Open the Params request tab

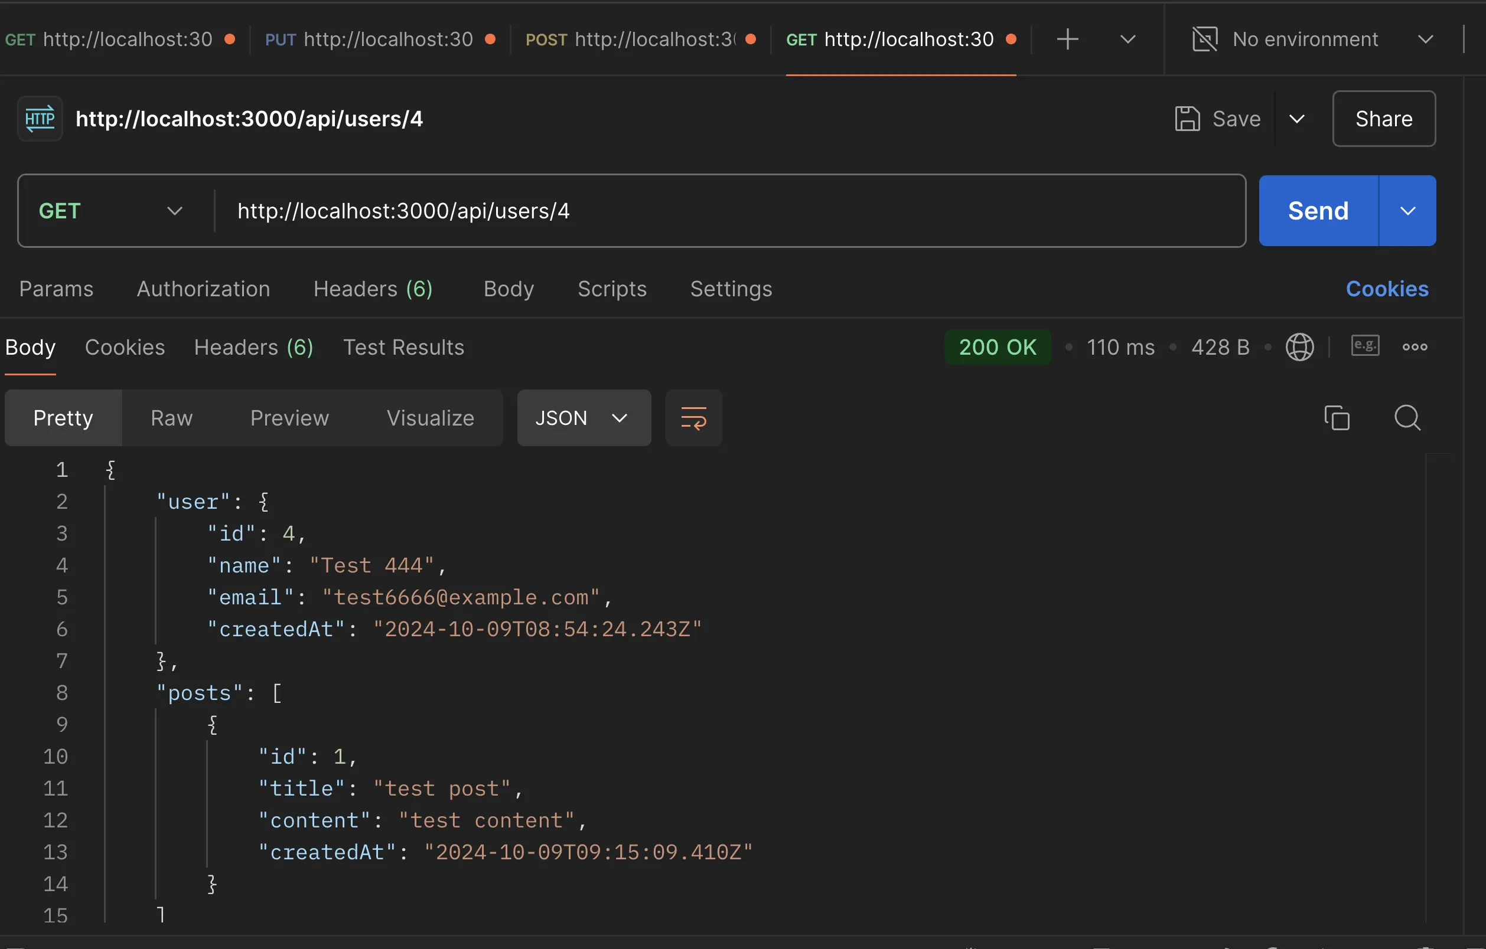pyautogui.click(x=56, y=289)
